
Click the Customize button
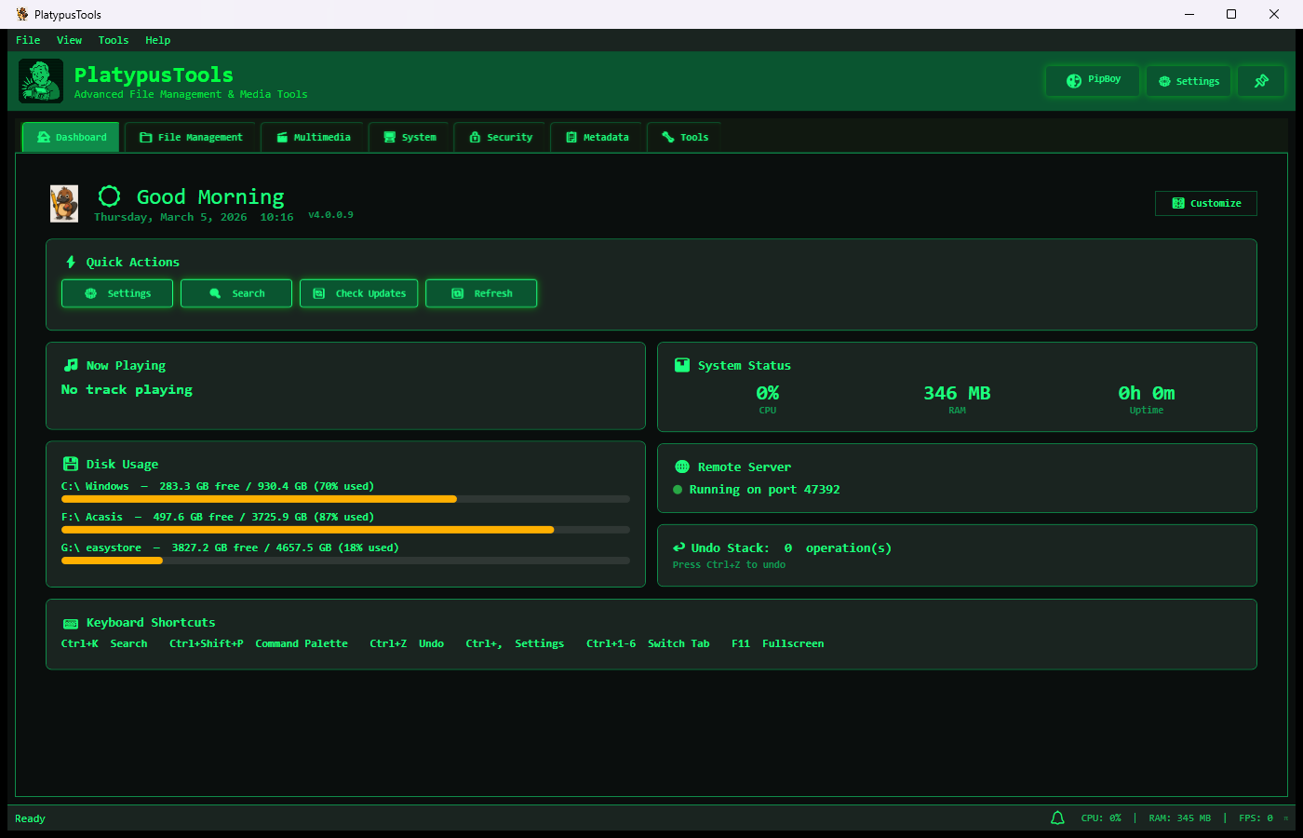click(1206, 203)
